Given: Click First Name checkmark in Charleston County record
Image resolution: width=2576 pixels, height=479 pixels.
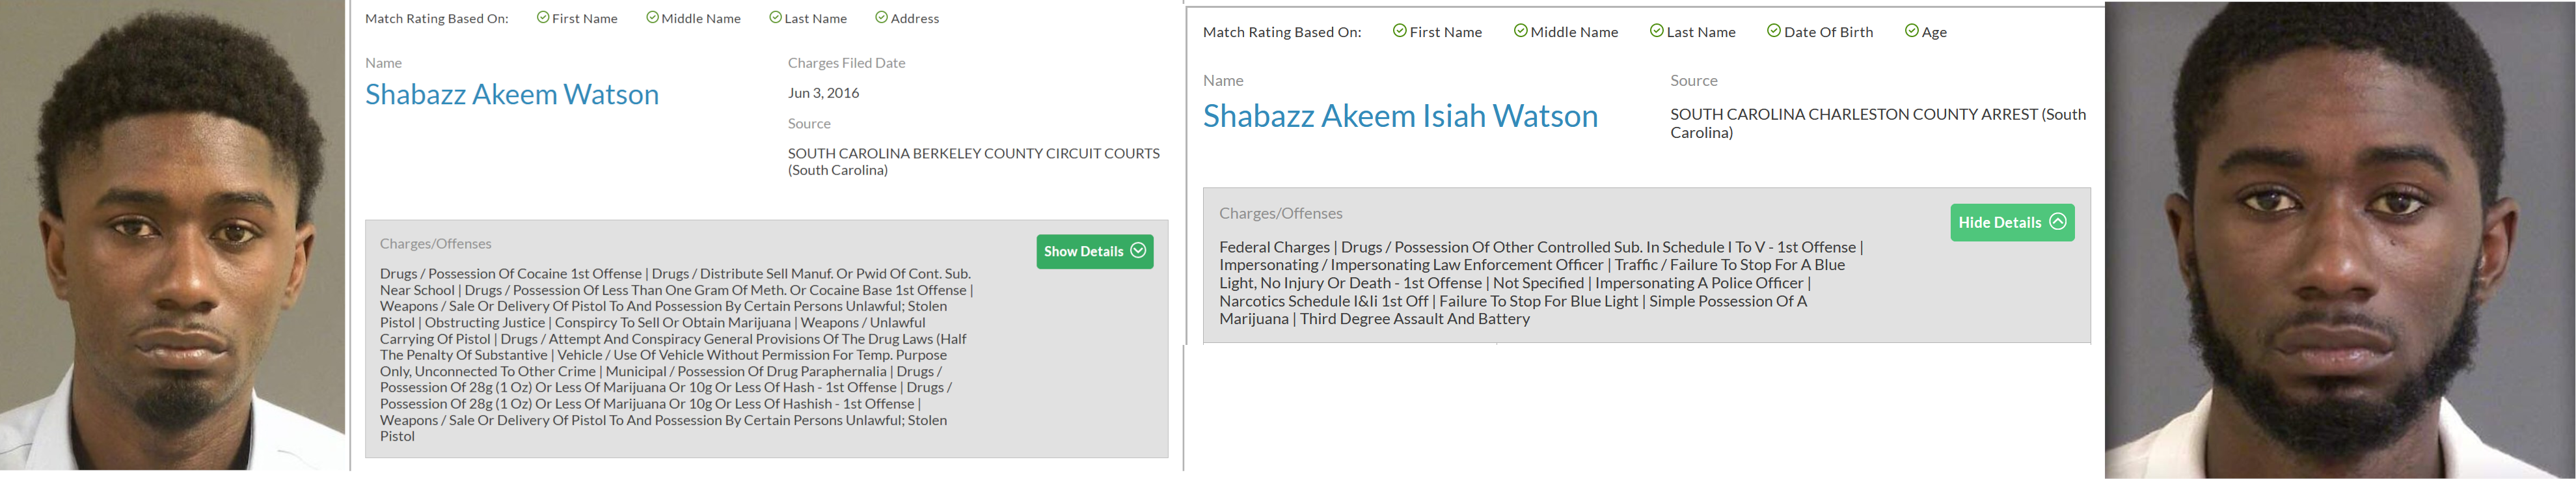Looking at the screenshot, I should pos(1399,31).
